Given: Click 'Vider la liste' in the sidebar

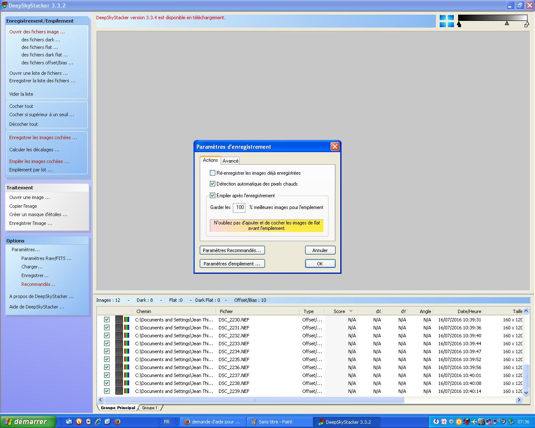Looking at the screenshot, I should pos(21,94).
